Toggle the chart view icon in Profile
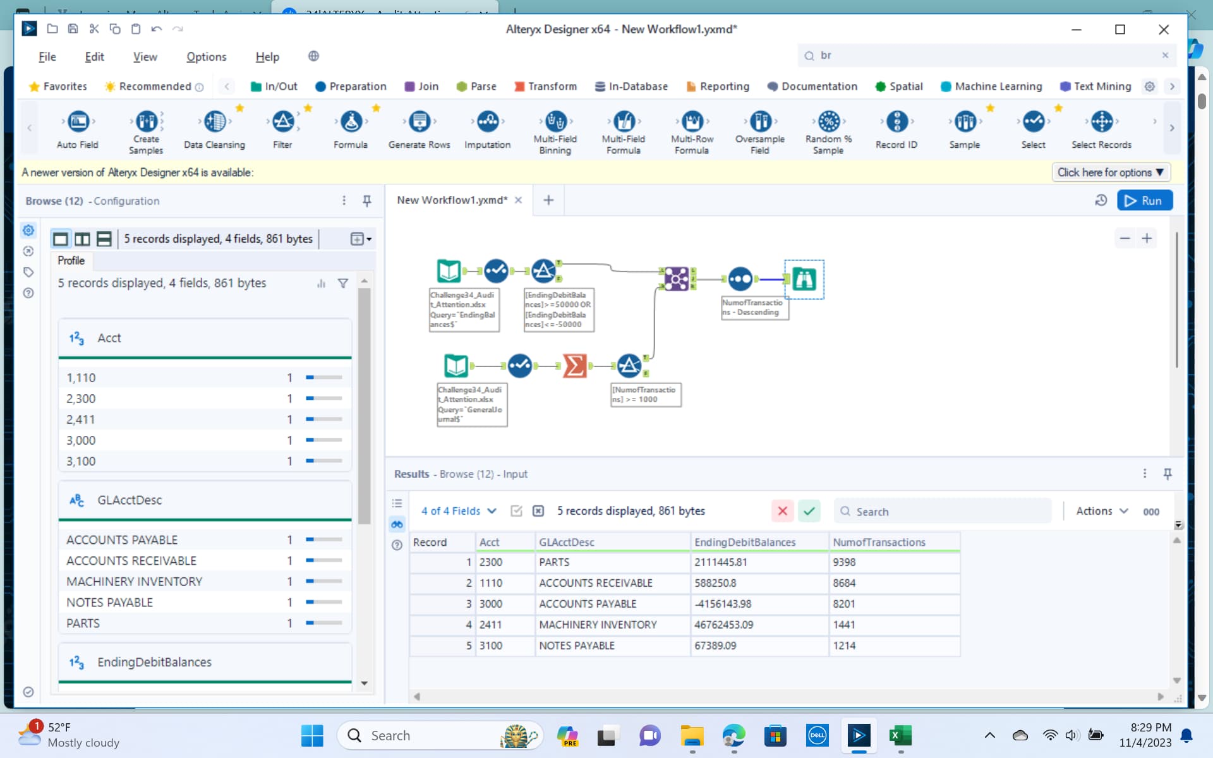The image size is (1213, 758). 321,284
